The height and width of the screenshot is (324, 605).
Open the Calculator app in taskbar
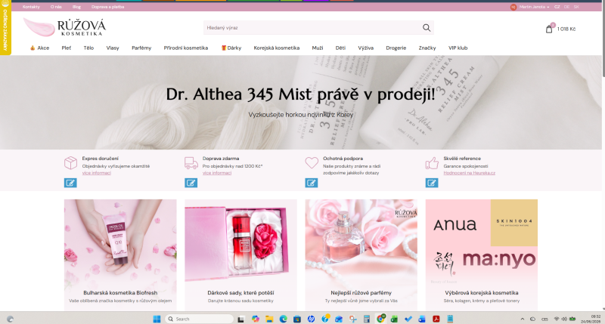(367, 319)
